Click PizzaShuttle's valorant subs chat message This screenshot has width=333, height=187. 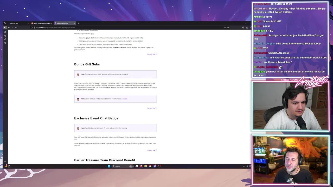point(290,58)
